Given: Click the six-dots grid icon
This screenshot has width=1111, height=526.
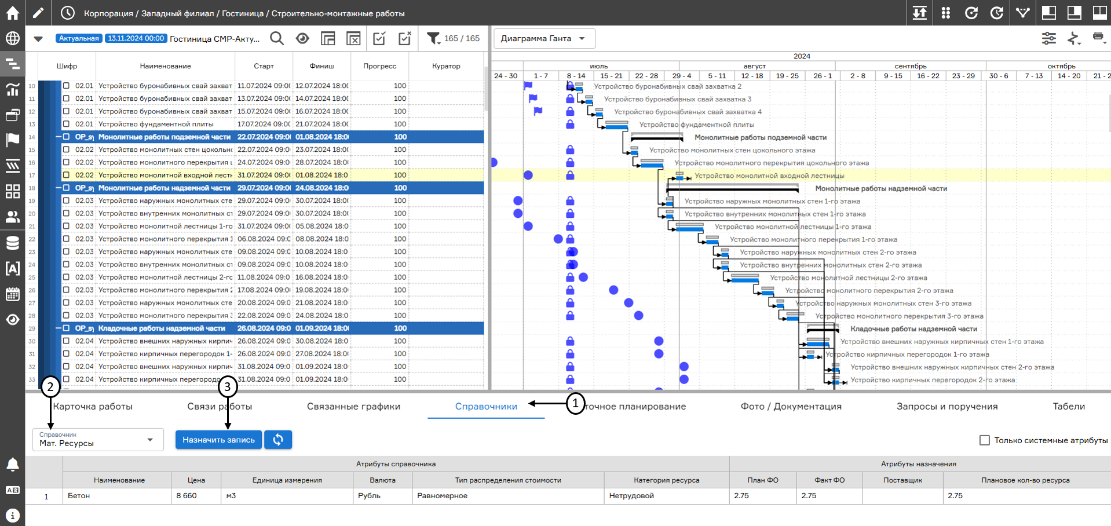Looking at the screenshot, I should coord(946,13).
